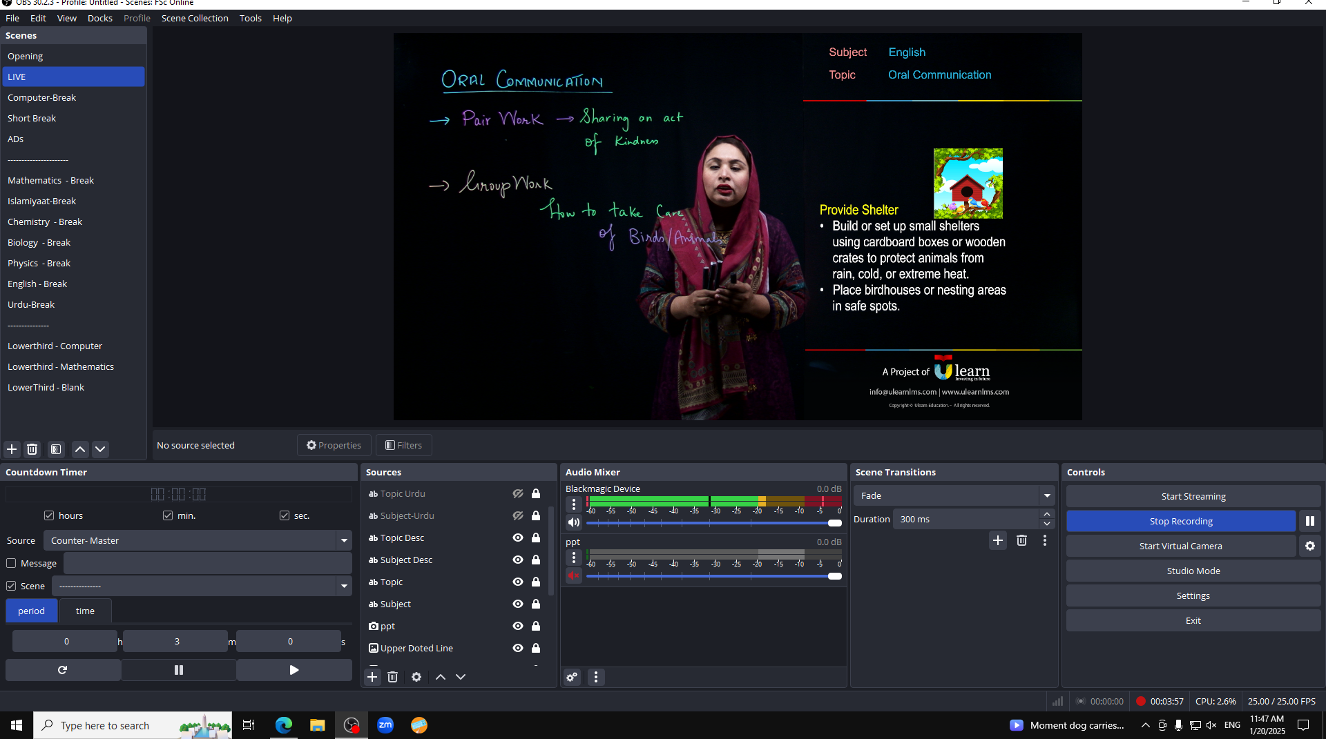Hide the ppt source
This screenshot has height=739, width=1326.
point(518,626)
